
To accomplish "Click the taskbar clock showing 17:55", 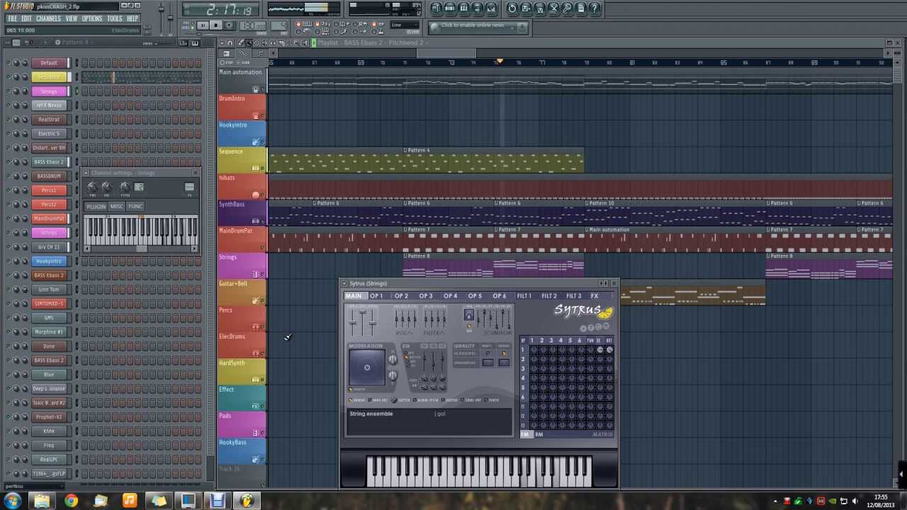I will 881,497.
